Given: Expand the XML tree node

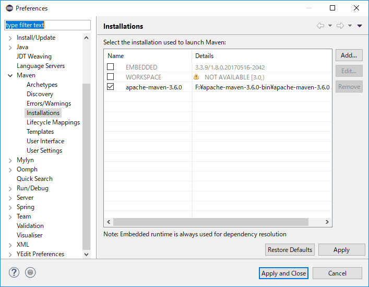Looking at the screenshot, I should click(10, 245).
